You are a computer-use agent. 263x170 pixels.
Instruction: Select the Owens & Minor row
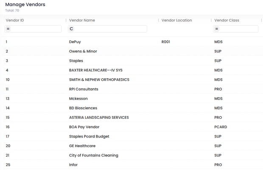click(x=83, y=51)
